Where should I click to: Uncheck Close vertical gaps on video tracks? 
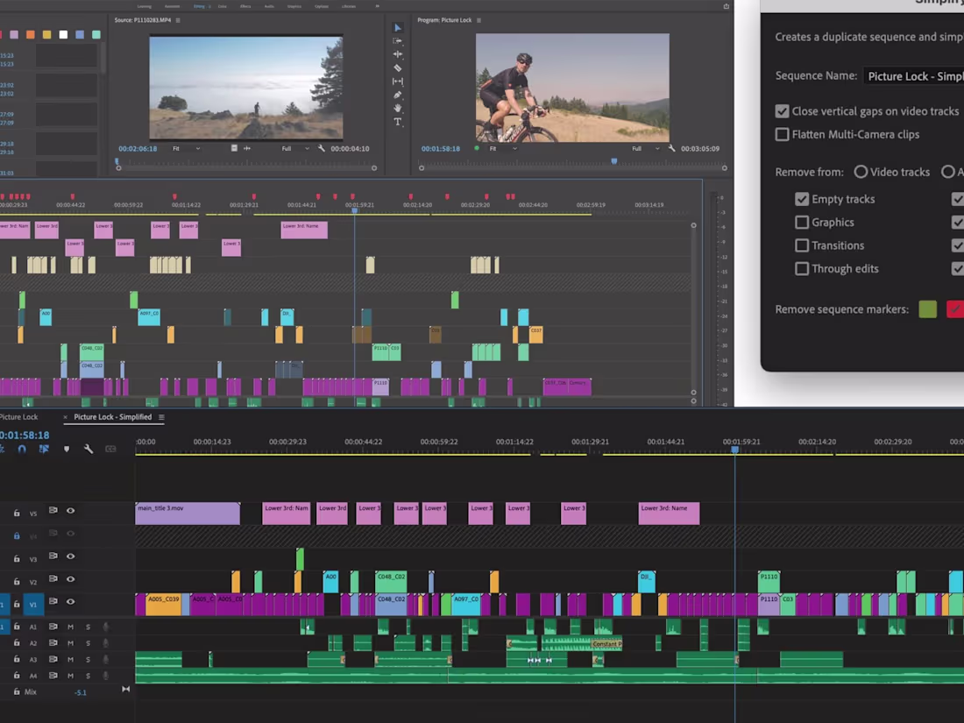click(783, 111)
